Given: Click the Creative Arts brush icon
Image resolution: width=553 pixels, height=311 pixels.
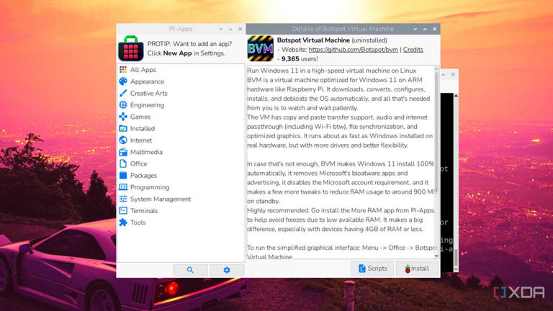Looking at the screenshot, I should click(122, 93).
